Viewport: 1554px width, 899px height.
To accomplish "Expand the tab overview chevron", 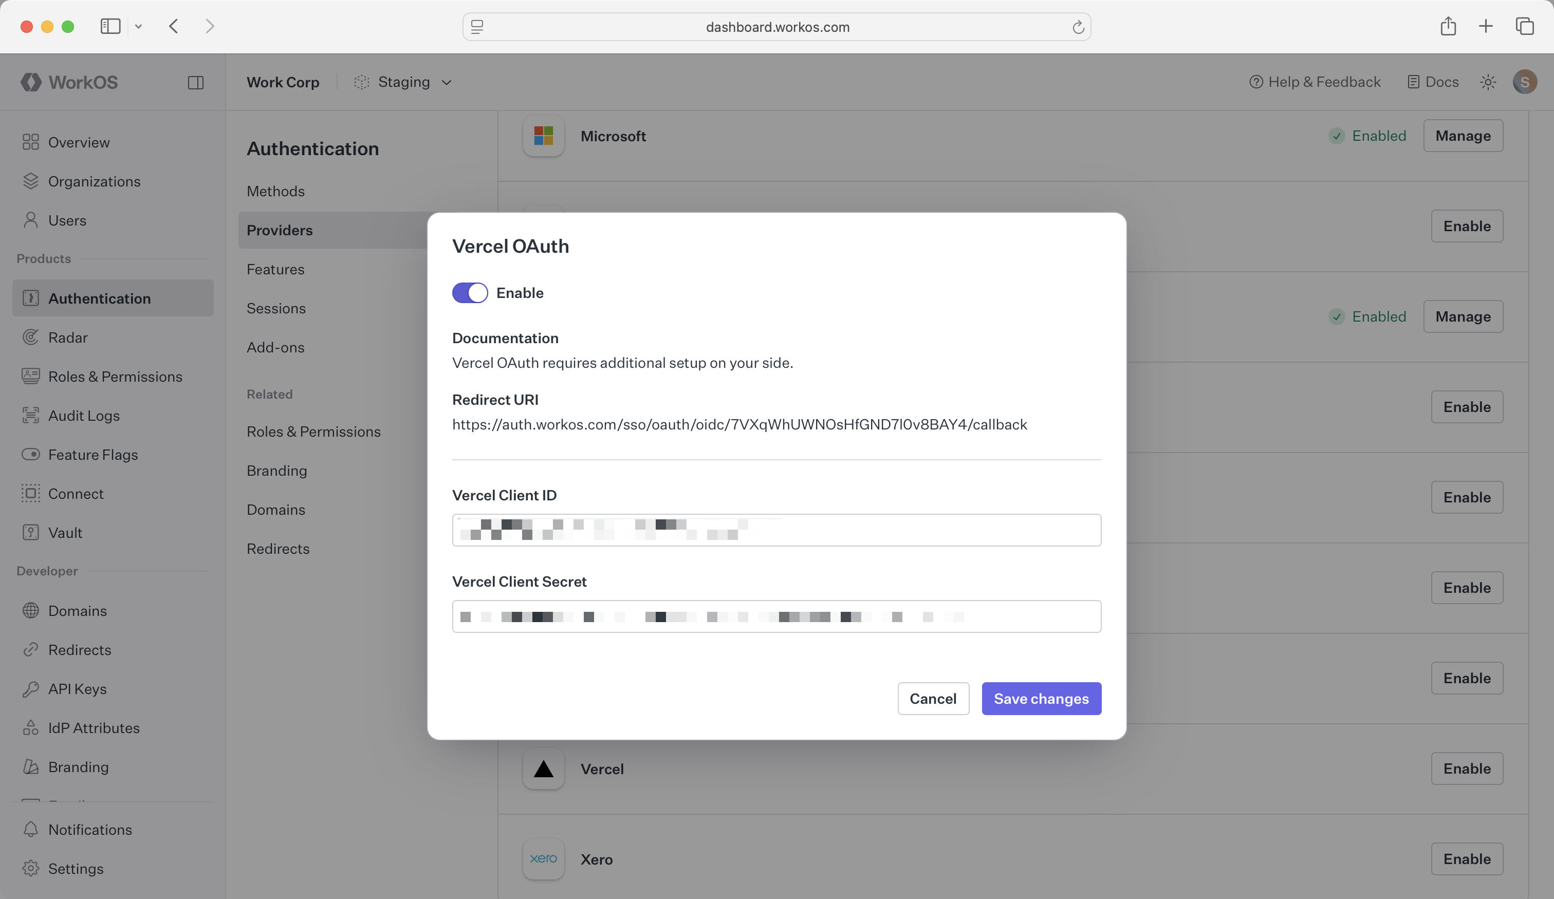I will click(139, 27).
